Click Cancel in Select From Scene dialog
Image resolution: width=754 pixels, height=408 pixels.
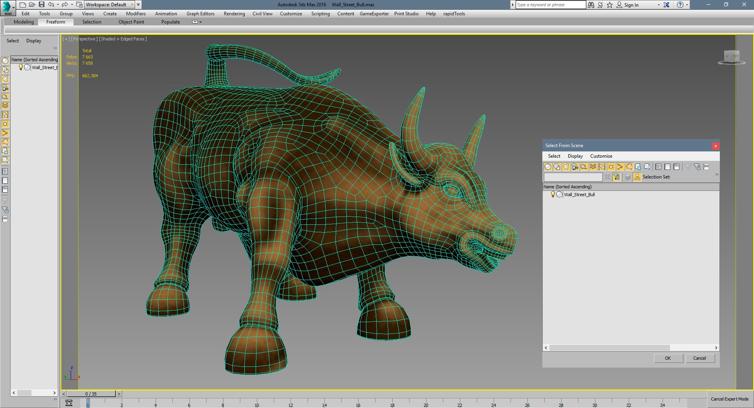coord(700,358)
